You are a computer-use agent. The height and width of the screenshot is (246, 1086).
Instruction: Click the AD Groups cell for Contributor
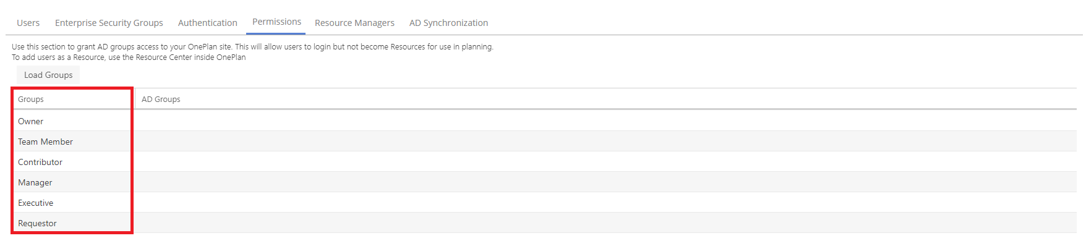click(605, 162)
